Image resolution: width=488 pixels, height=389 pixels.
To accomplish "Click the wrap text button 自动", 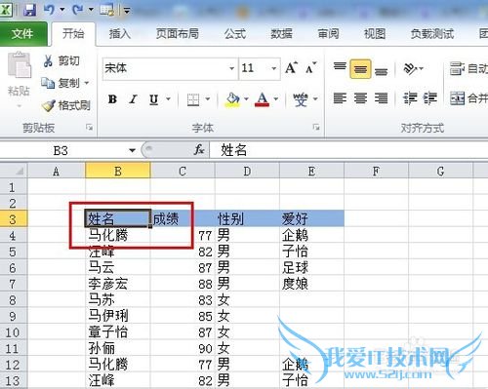I will tap(468, 68).
